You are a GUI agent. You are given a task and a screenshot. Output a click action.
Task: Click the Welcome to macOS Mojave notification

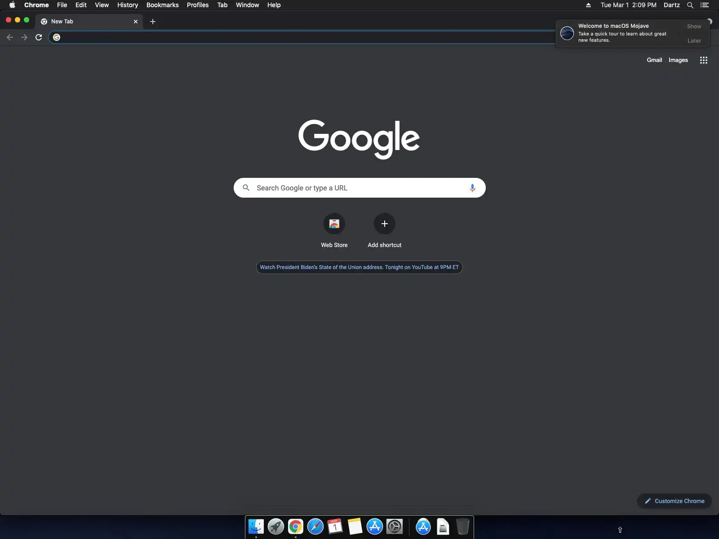click(617, 33)
